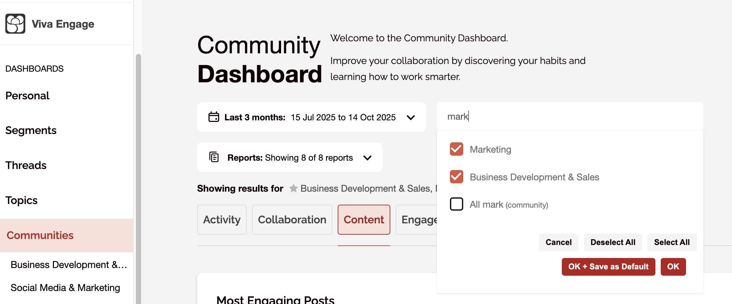Click the community search field containing mark

point(570,116)
